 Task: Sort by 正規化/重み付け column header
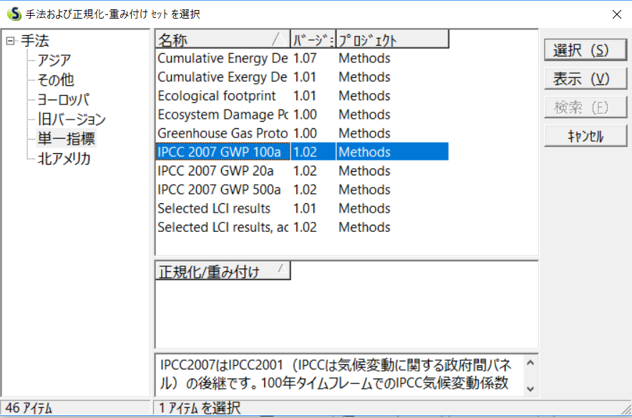[223, 271]
